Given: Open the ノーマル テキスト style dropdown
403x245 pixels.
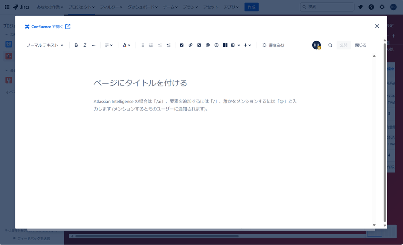Looking at the screenshot, I should (45, 45).
